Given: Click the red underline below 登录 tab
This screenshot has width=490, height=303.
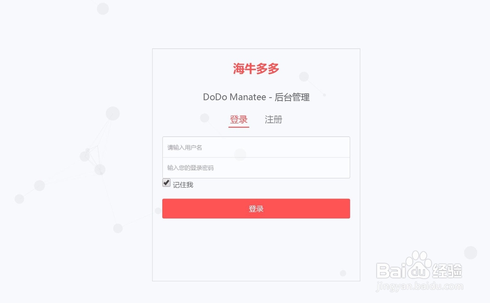Looking at the screenshot, I should coord(239,127).
